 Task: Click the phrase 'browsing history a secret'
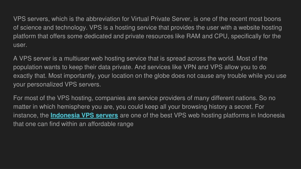pos(217,107)
